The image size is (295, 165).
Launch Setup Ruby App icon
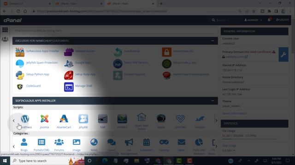(x=69, y=75)
